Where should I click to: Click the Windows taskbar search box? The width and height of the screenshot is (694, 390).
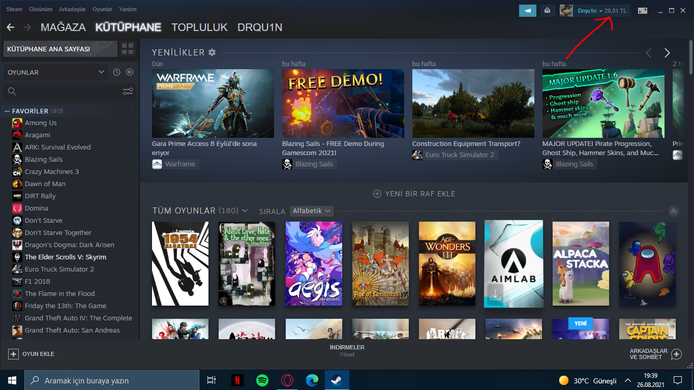(111, 380)
